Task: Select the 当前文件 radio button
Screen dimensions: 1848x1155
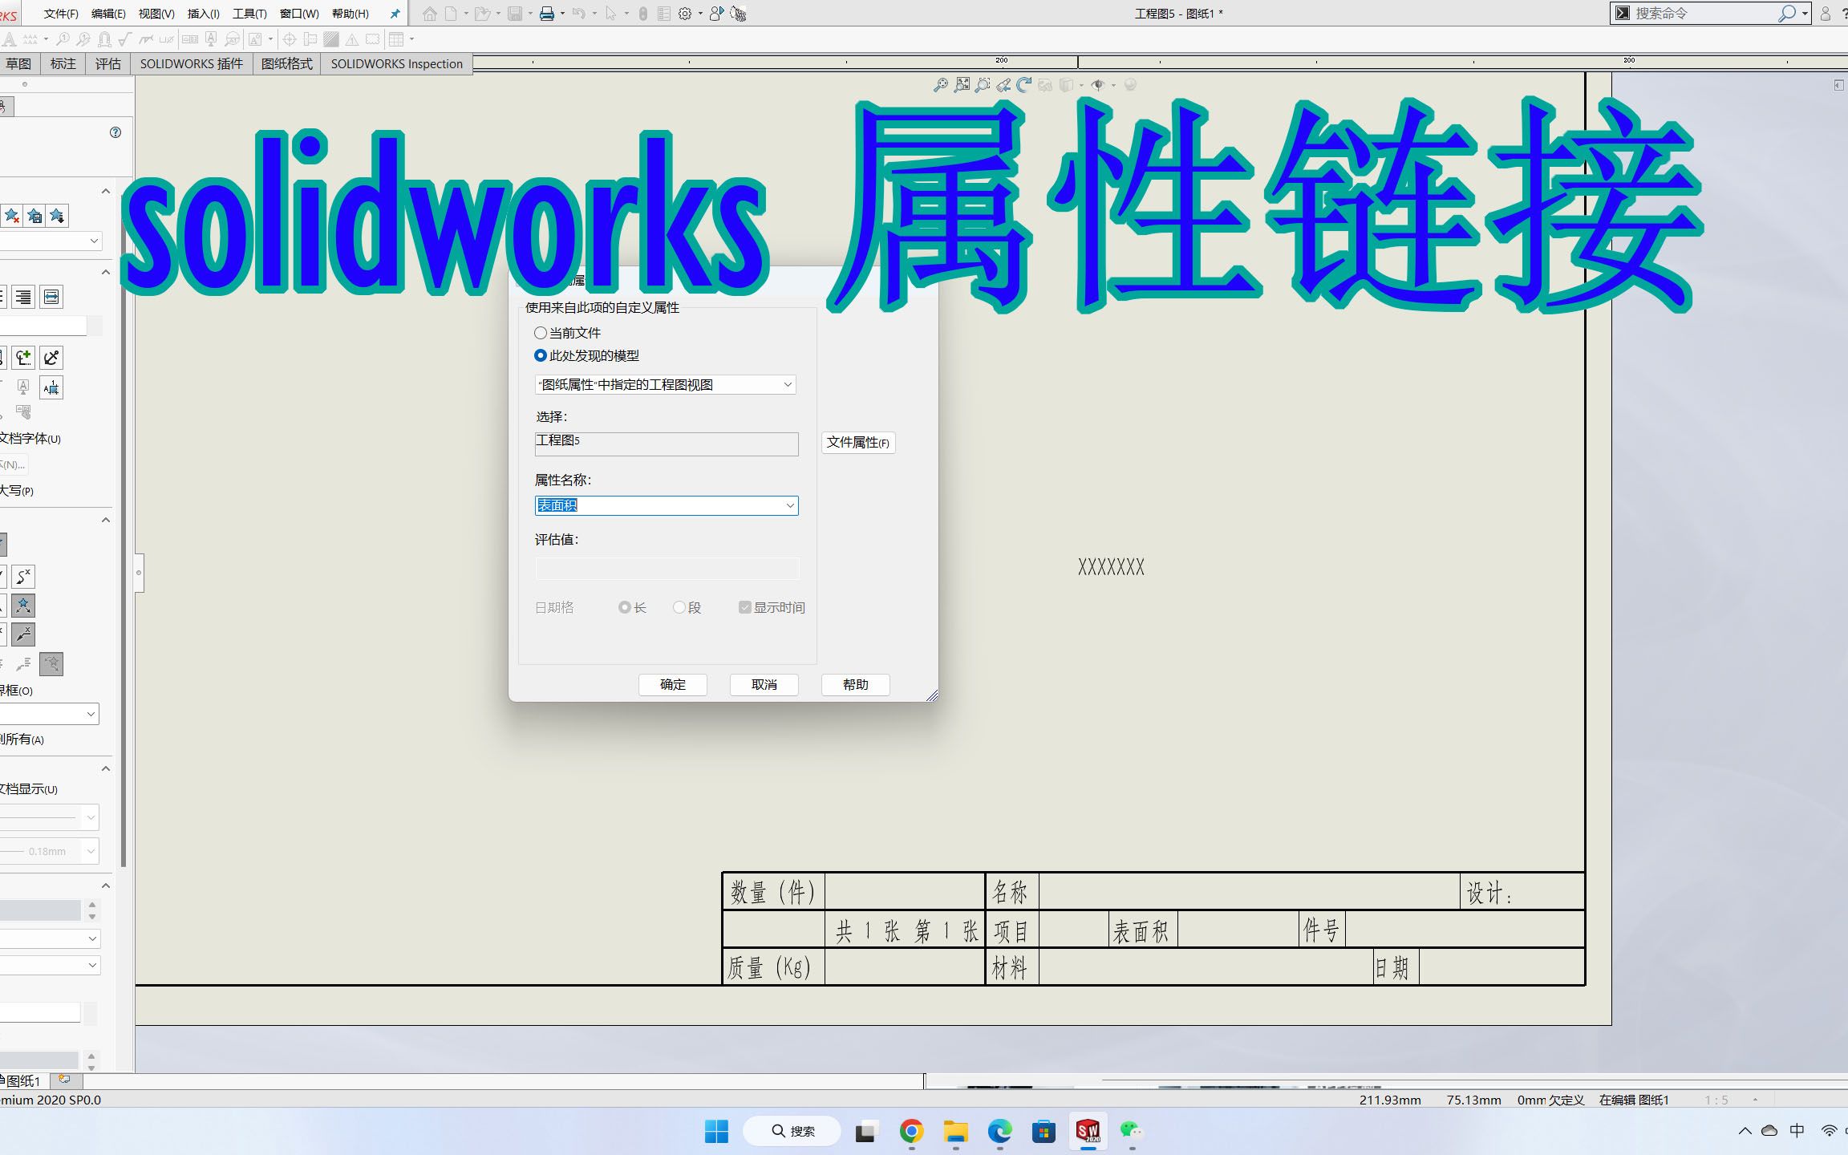Action: pos(541,333)
